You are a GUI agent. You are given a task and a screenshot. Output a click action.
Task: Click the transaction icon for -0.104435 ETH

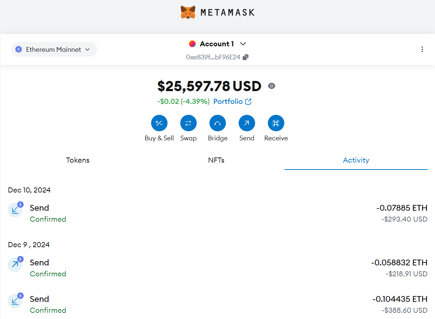(15, 301)
